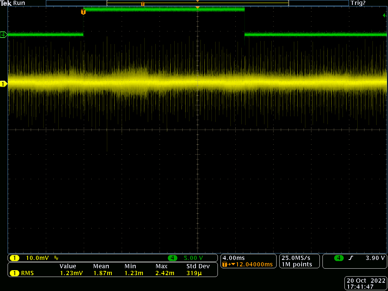The height and width of the screenshot is (291, 388).
Task: Click the 4.00ms horizontal scale readout
Action: point(234,258)
